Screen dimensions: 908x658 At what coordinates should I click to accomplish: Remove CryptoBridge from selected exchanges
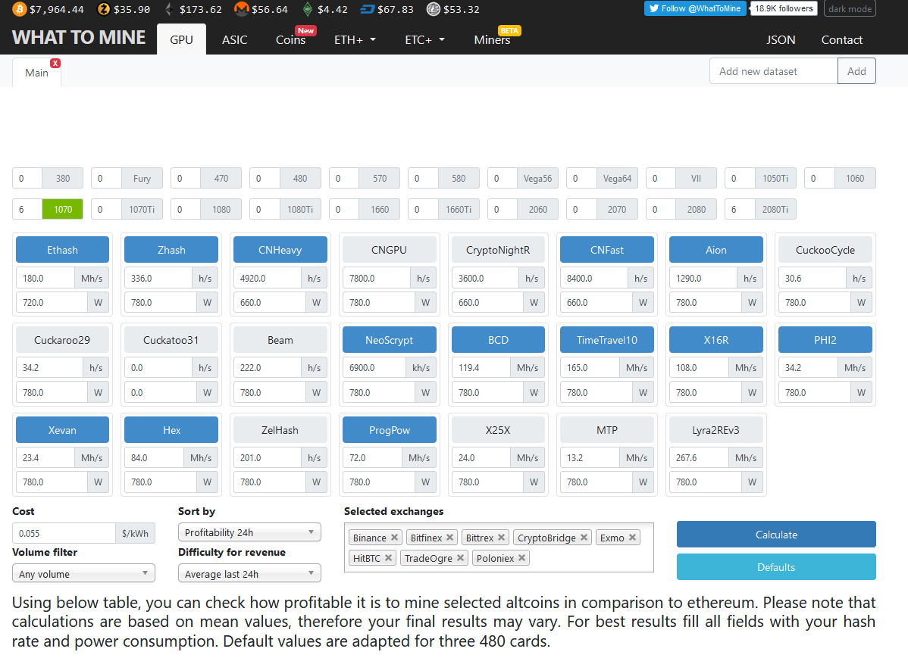point(584,538)
